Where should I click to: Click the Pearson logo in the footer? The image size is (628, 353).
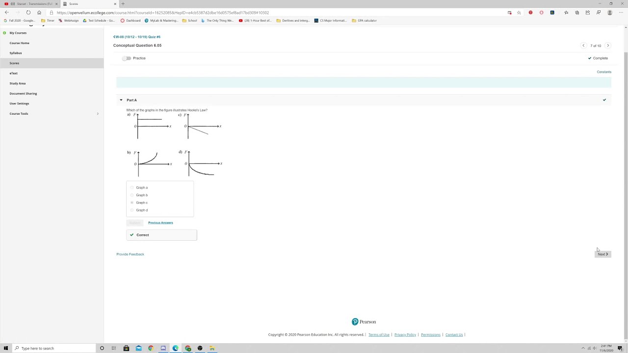pos(364,322)
